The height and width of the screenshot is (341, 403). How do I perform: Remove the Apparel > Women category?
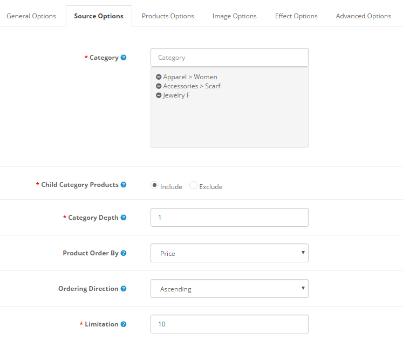[x=159, y=77]
